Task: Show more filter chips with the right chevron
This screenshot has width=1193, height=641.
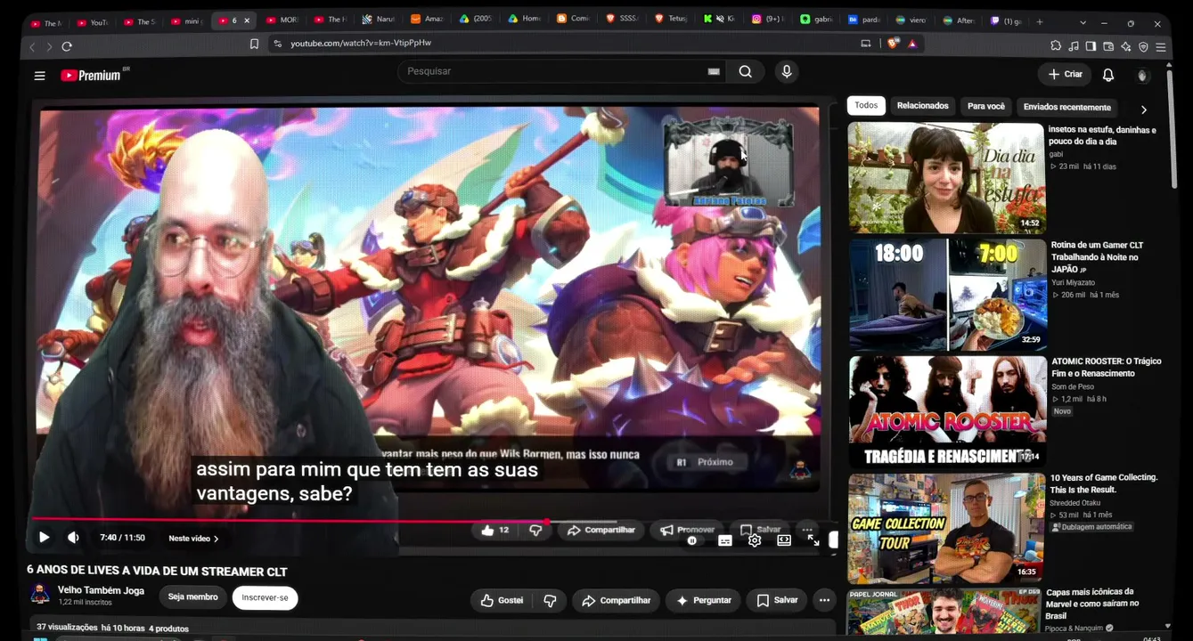Action: point(1144,110)
